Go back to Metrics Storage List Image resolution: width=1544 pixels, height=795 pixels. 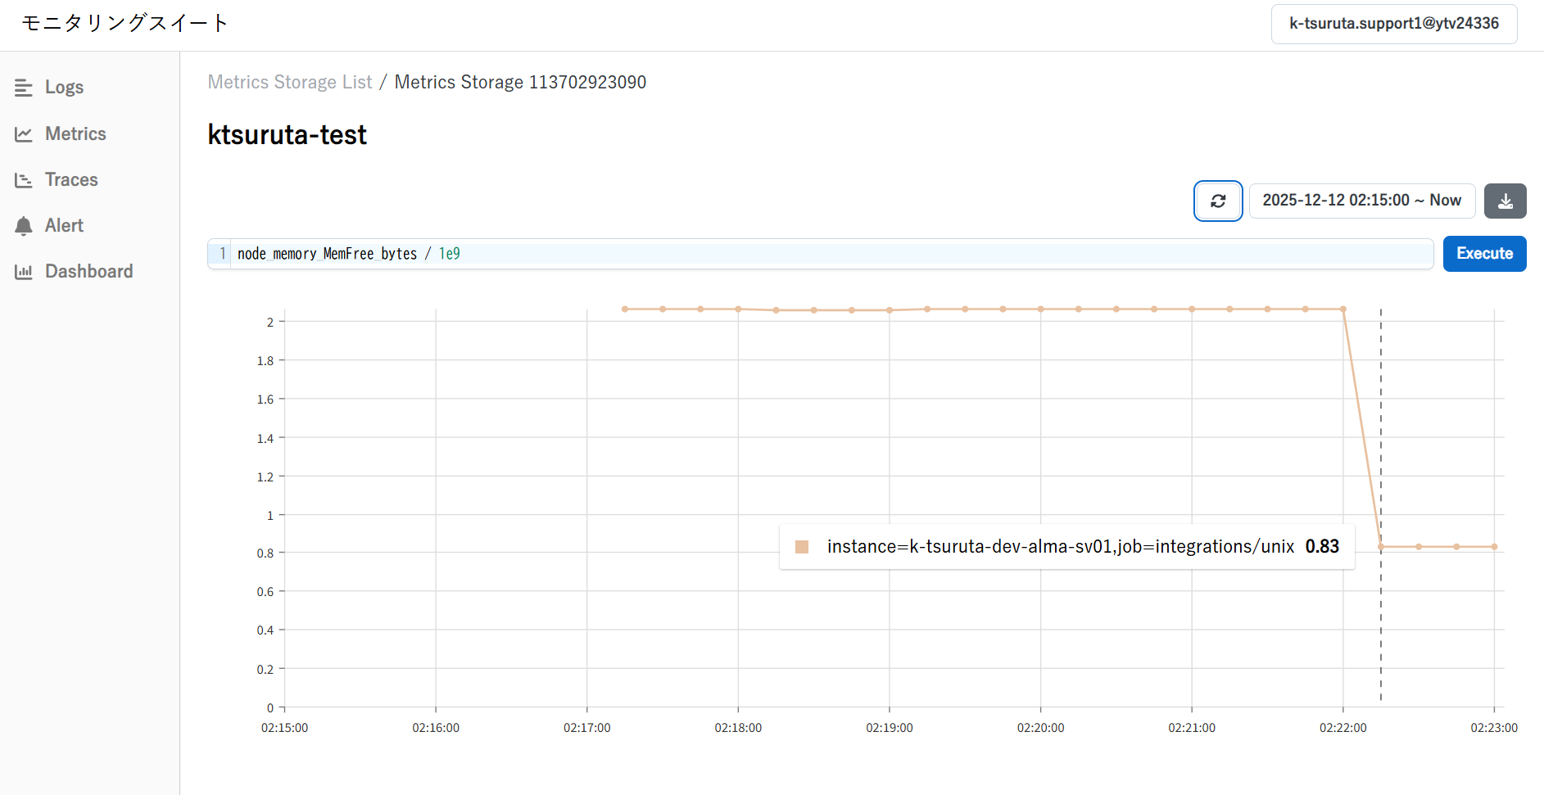[x=290, y=82]
